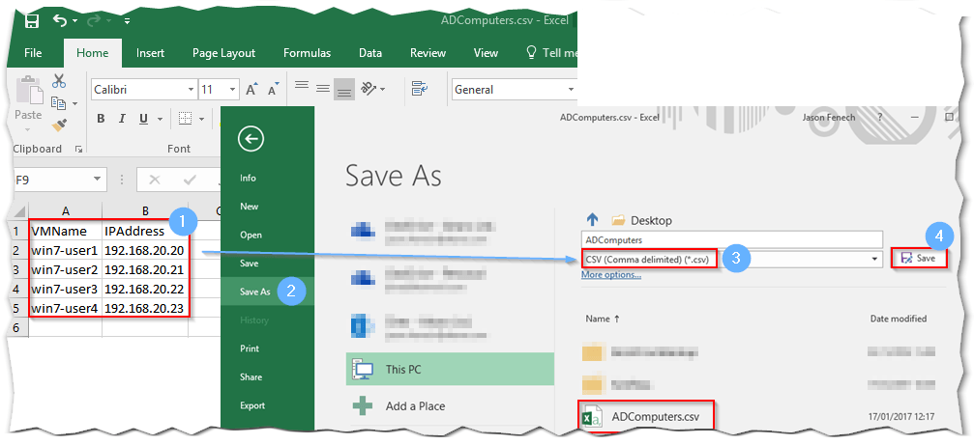
Task: Click the ADComputers file name field
Action: (732, 239)
